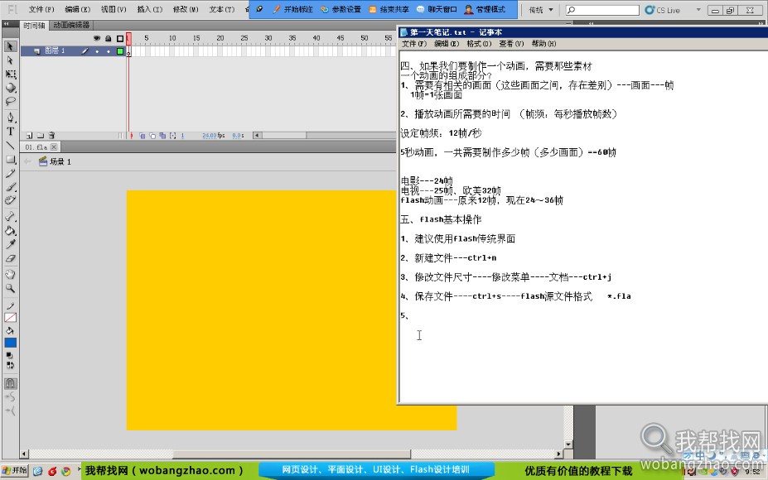Screen dimensions: 768x480
Task: Select the Lasso tool
Action: click(x=10, y=102)
